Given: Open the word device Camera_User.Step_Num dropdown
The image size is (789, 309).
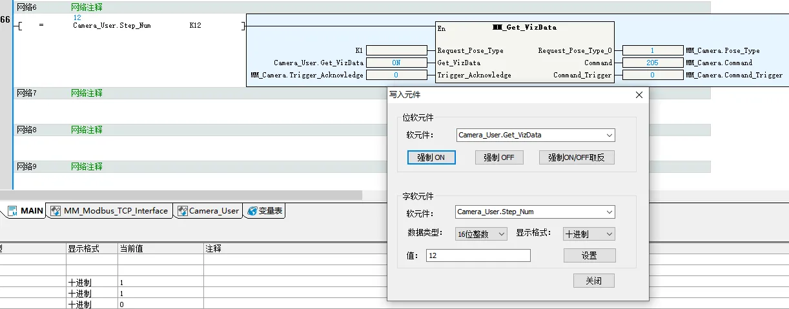Looking at the screenshot, I should coord(610,212).
